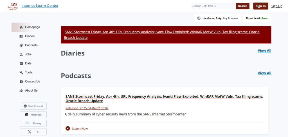Open the Slack Channel button
The height and width of the screenshot is (137, 288).
[33, 106]
